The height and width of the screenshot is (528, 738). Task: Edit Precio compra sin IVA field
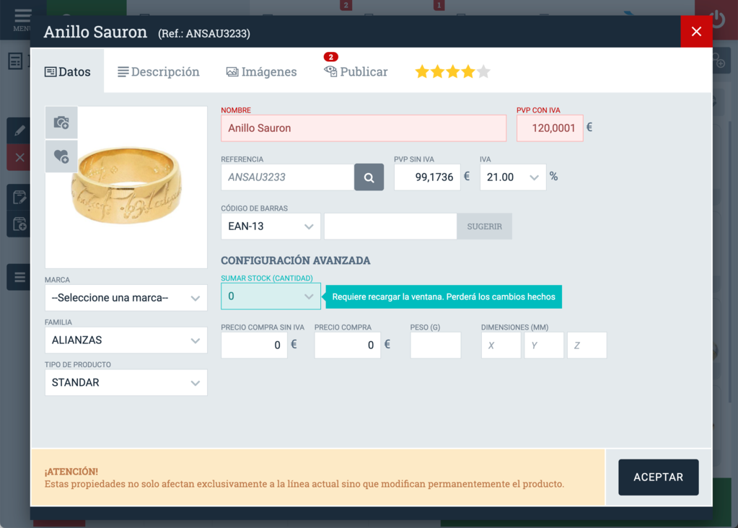[254, 346]
